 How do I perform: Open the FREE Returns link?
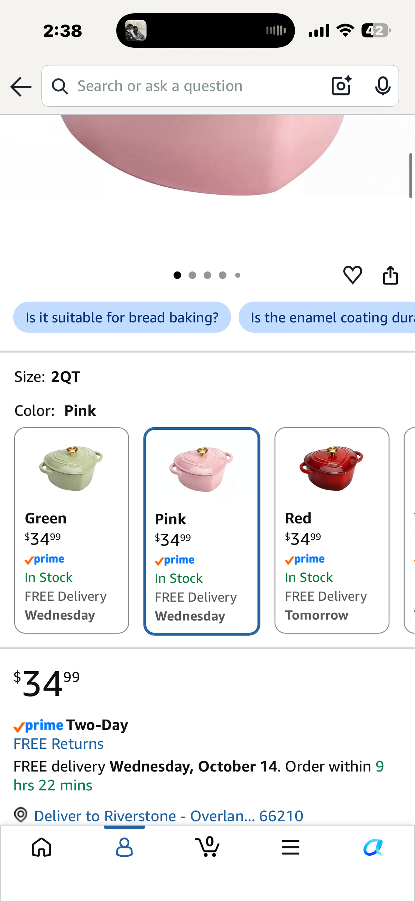pyautogui.click(x=58, y=744)
